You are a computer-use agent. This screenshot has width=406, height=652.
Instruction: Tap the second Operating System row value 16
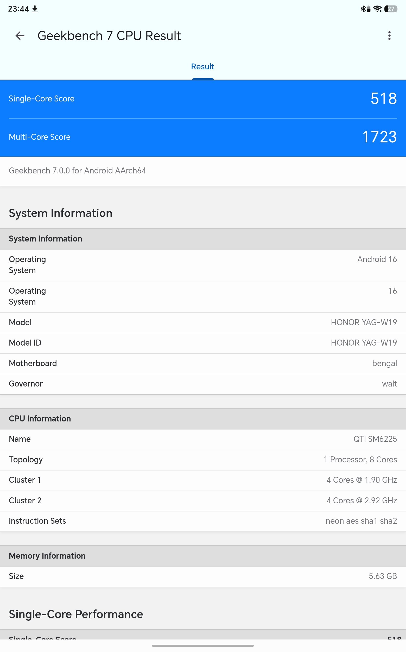coord(392,291)
